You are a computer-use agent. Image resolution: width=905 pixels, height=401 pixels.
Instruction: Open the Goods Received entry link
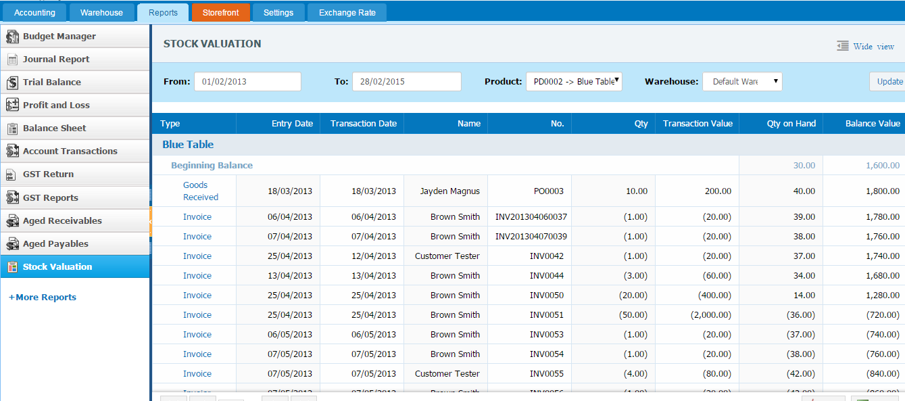201,191
